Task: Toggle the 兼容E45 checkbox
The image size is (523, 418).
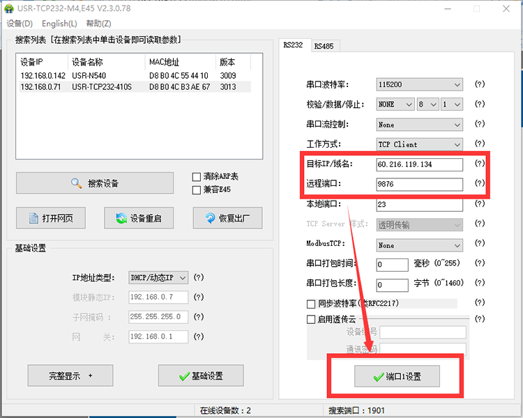Action: [x=196, y=189]
